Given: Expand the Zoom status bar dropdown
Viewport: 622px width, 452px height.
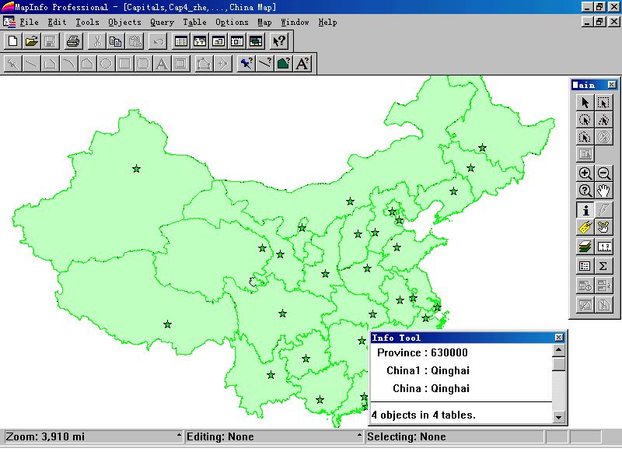Looking at the screenshot, I should coord(179,437).
